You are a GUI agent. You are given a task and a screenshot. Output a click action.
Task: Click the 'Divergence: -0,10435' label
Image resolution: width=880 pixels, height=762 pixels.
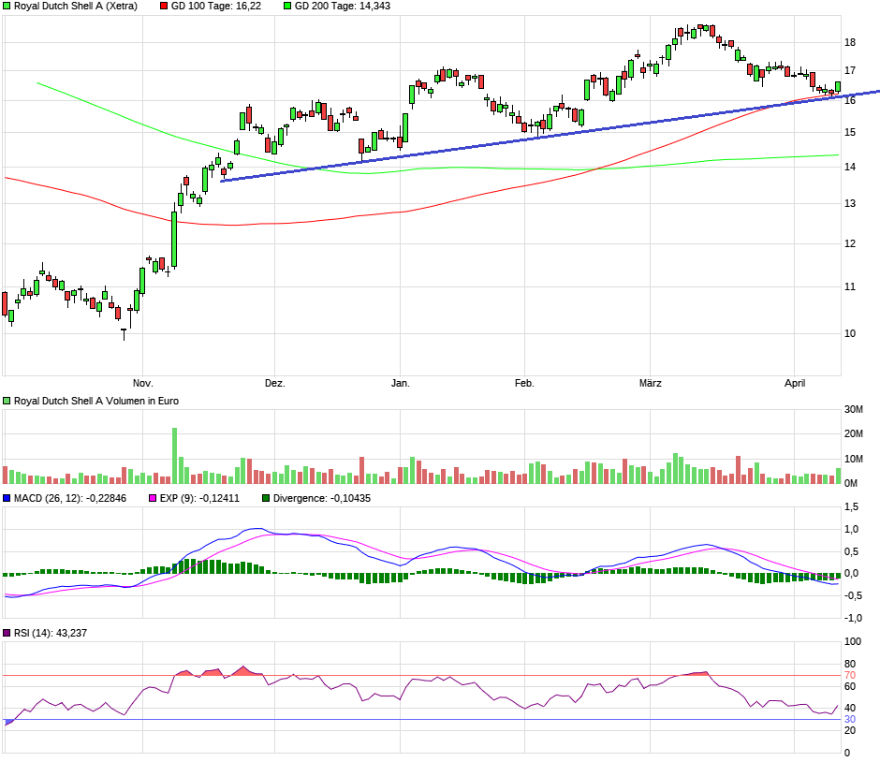pyautogui.click(x=322, y=498)
